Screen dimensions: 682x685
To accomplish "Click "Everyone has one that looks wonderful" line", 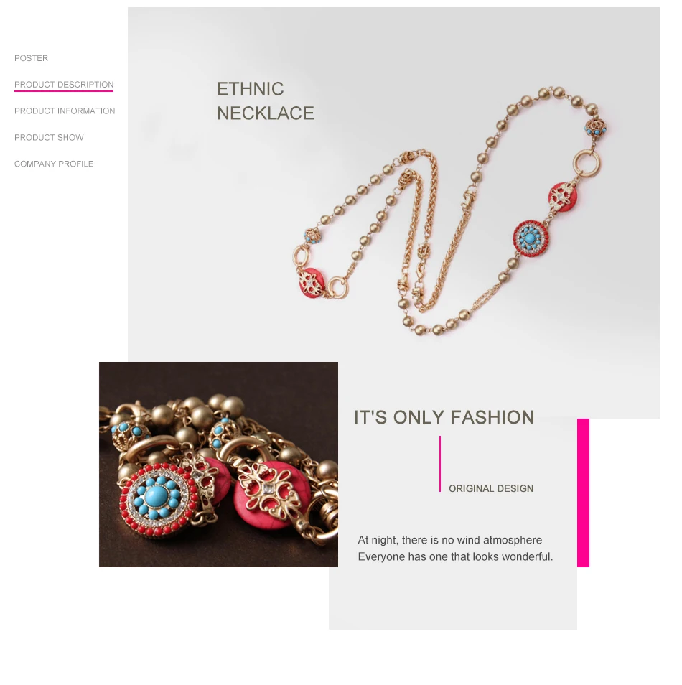I will [x=455, y=556].
